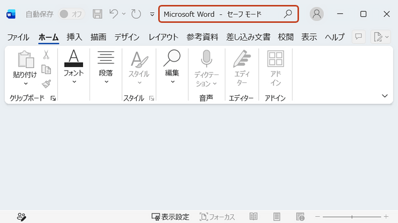Click the Word application logo icon

[11, 14]
